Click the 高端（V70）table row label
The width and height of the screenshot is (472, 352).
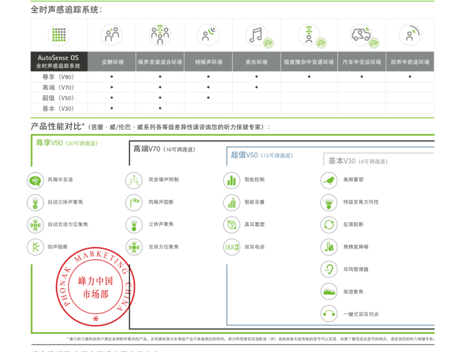point(58,87)
